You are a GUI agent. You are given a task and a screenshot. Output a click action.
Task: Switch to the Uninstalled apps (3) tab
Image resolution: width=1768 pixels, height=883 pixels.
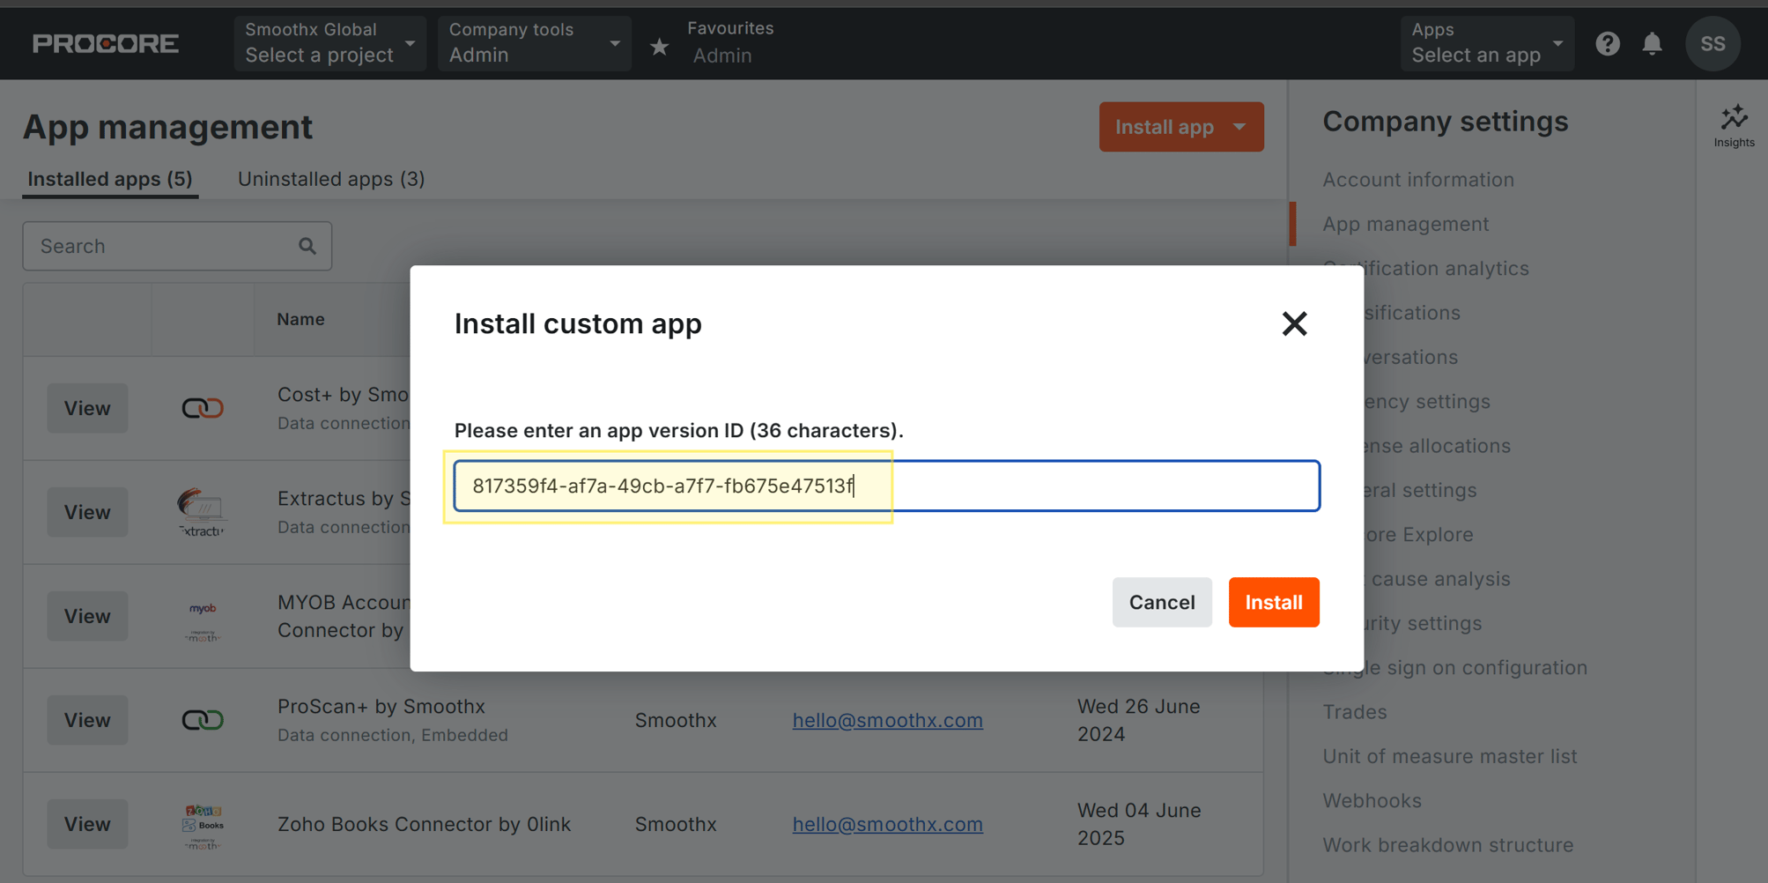click(331, 179)
